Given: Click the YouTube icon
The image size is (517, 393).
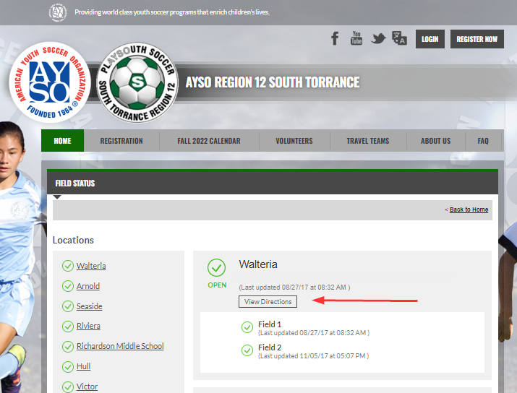Looking at the screenshot, I should (356, 38).
